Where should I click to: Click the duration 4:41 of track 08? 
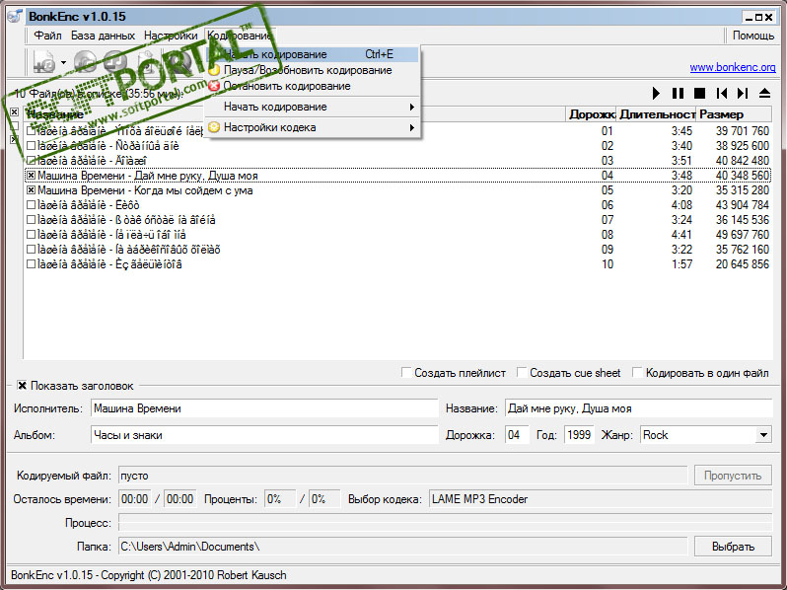(681, 235)
